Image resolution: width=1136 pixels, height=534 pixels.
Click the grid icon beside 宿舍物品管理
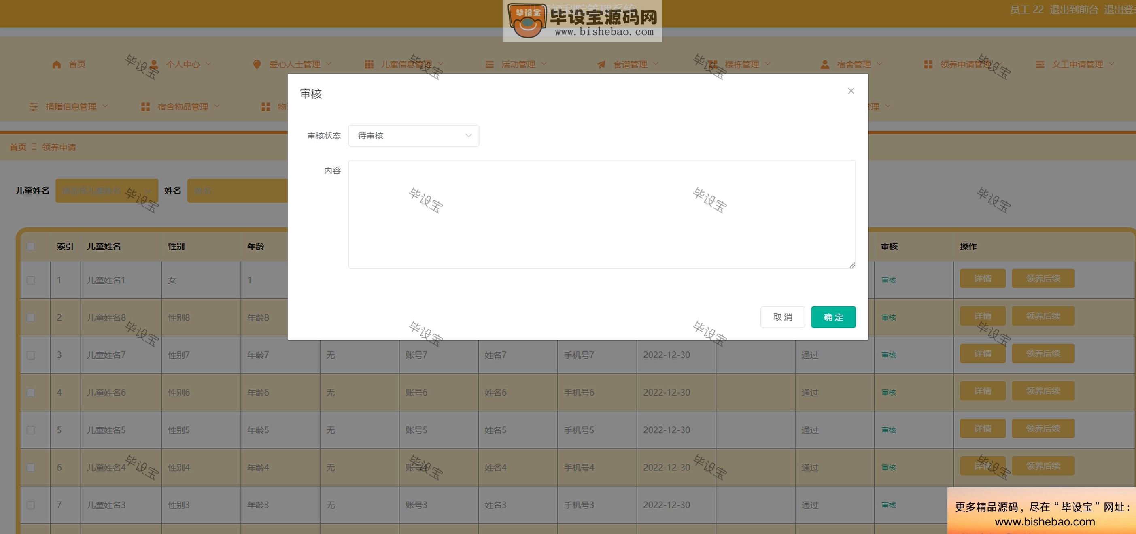pos(146,107)
